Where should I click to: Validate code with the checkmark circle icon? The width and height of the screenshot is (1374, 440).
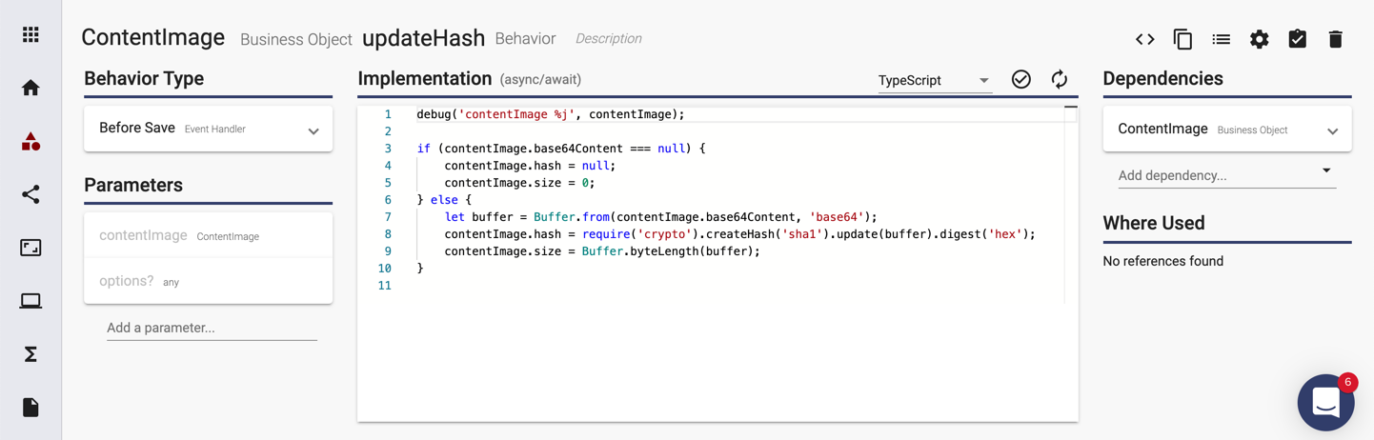[x=1021, y=79]
